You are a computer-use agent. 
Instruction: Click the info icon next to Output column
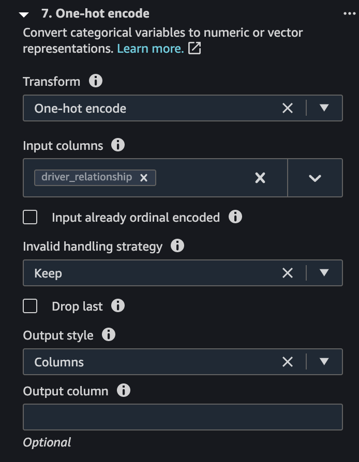[x=123, y=390]
